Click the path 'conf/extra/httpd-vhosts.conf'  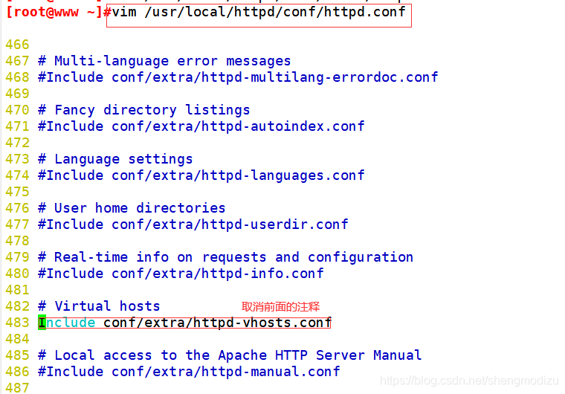click(217, 323)
